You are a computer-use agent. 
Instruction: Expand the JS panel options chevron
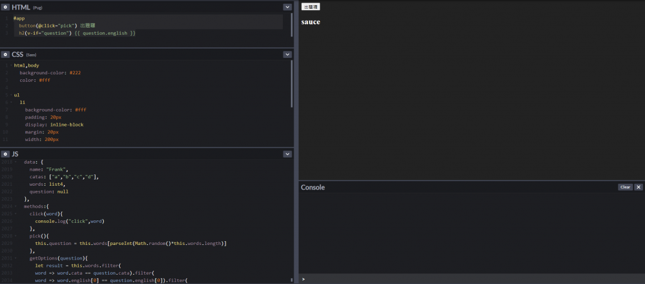click(287, 154)
